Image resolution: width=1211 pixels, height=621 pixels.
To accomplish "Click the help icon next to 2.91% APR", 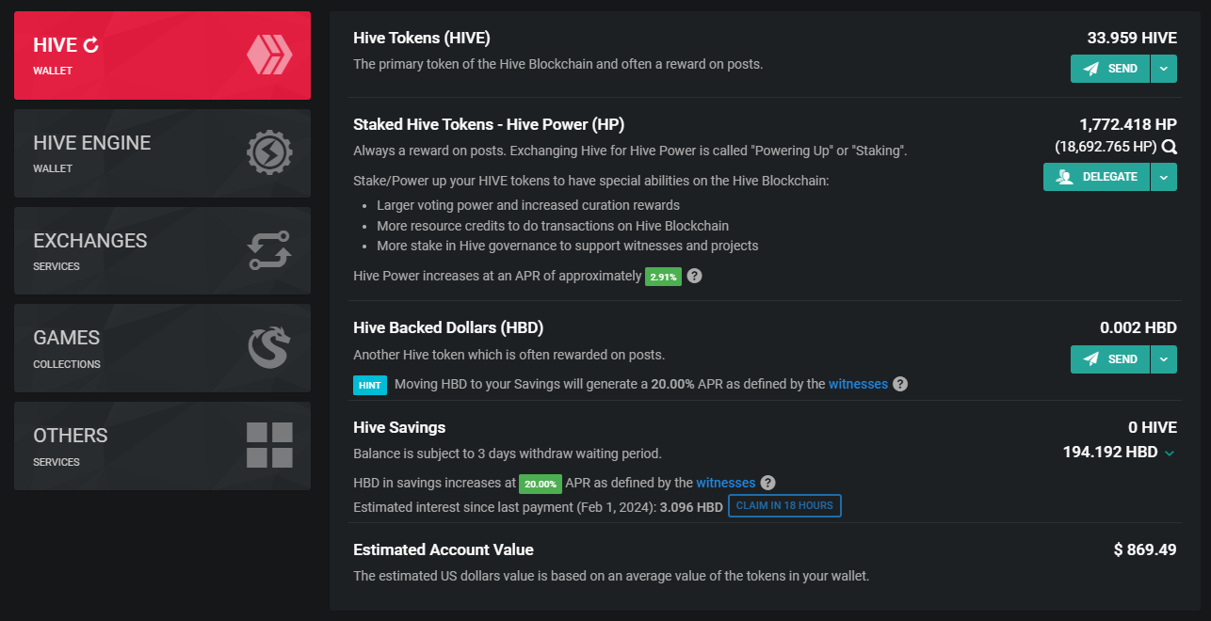I will 694,276.
